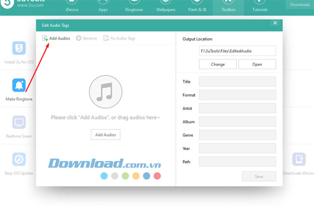
Task: Close the Edit Audio Tags dialog
Action: tap(275, 23)
